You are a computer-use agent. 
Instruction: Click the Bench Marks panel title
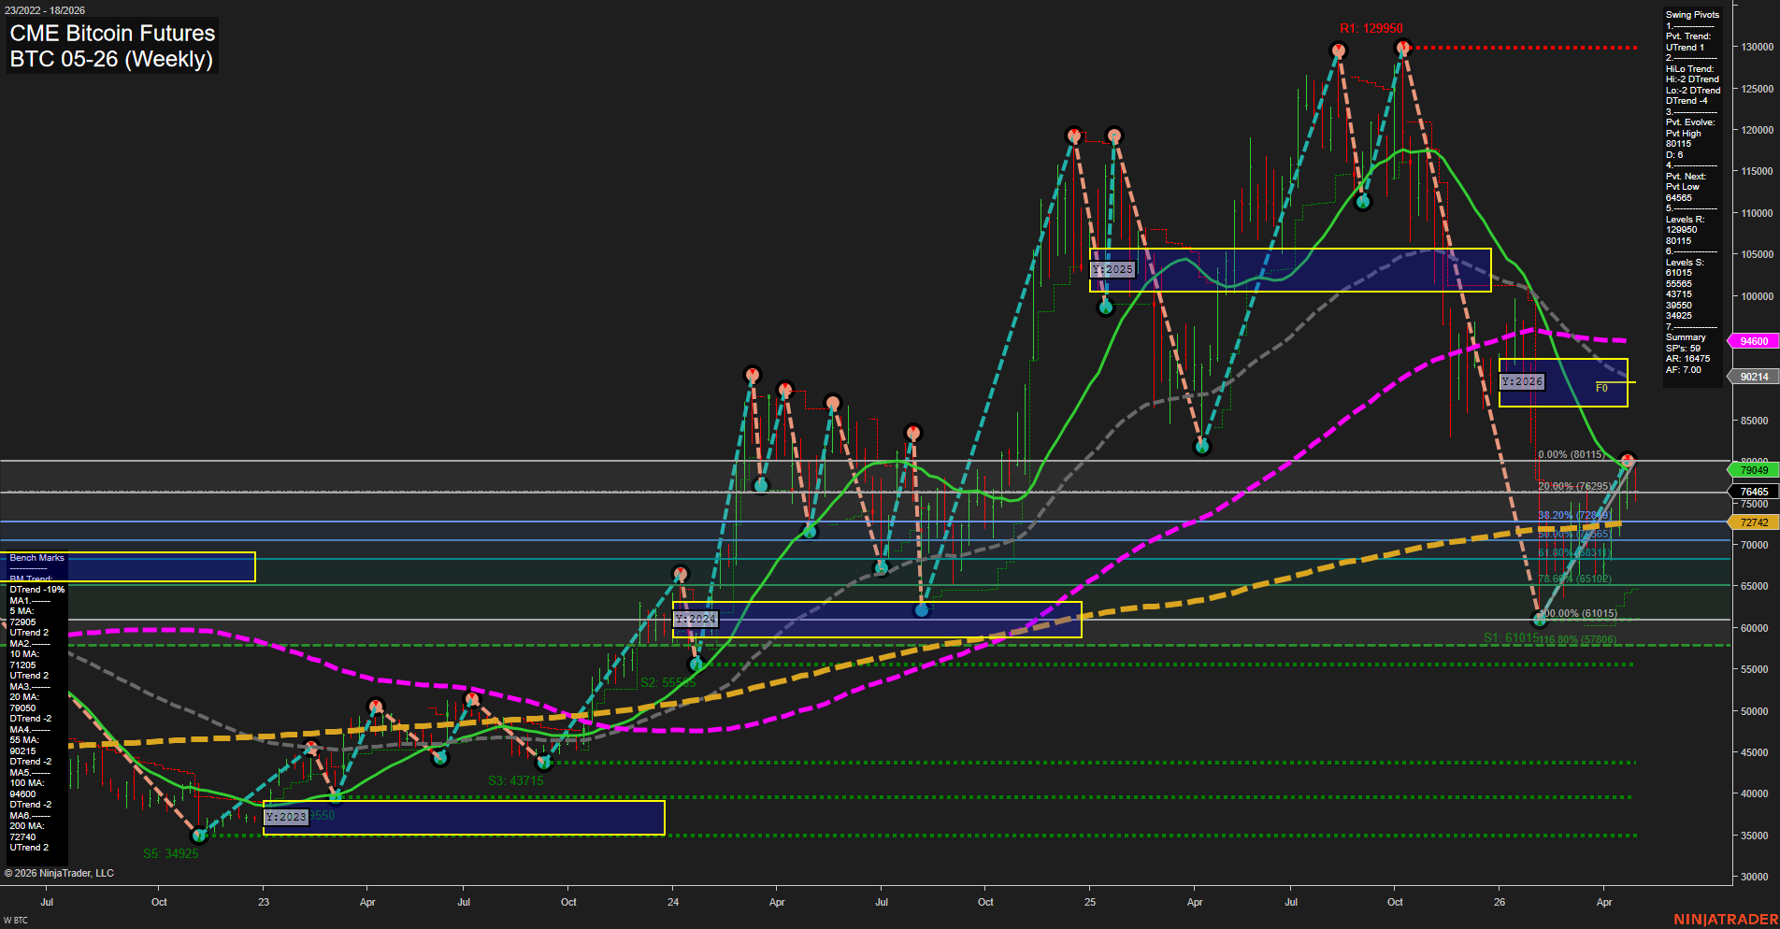[x=36, y=557]
